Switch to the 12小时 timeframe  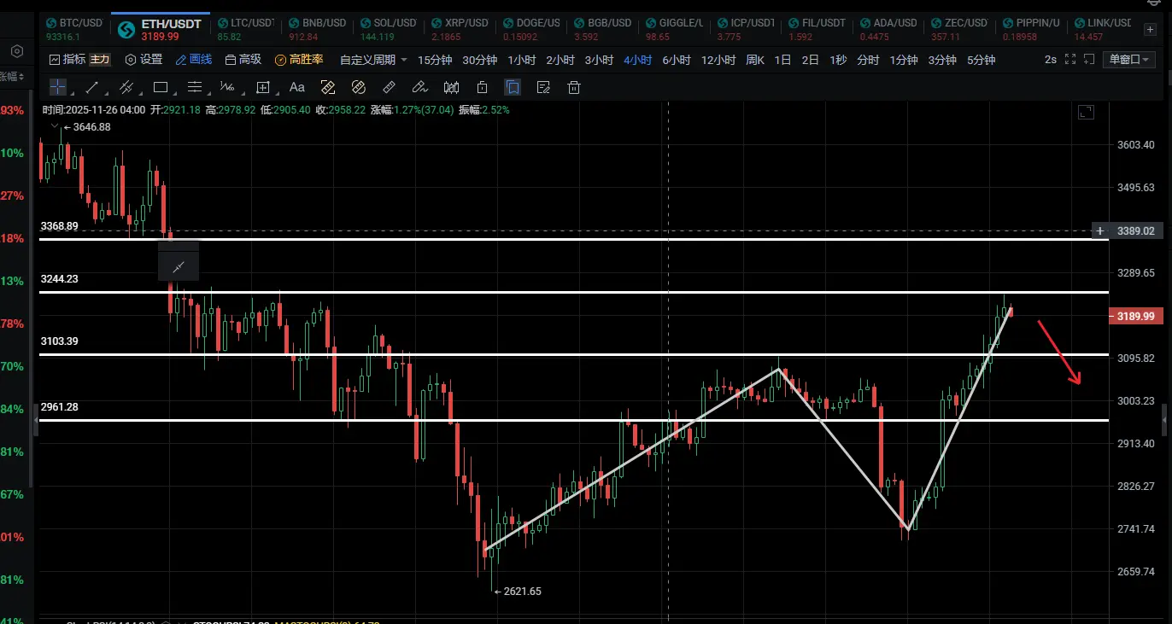point(718,60)
